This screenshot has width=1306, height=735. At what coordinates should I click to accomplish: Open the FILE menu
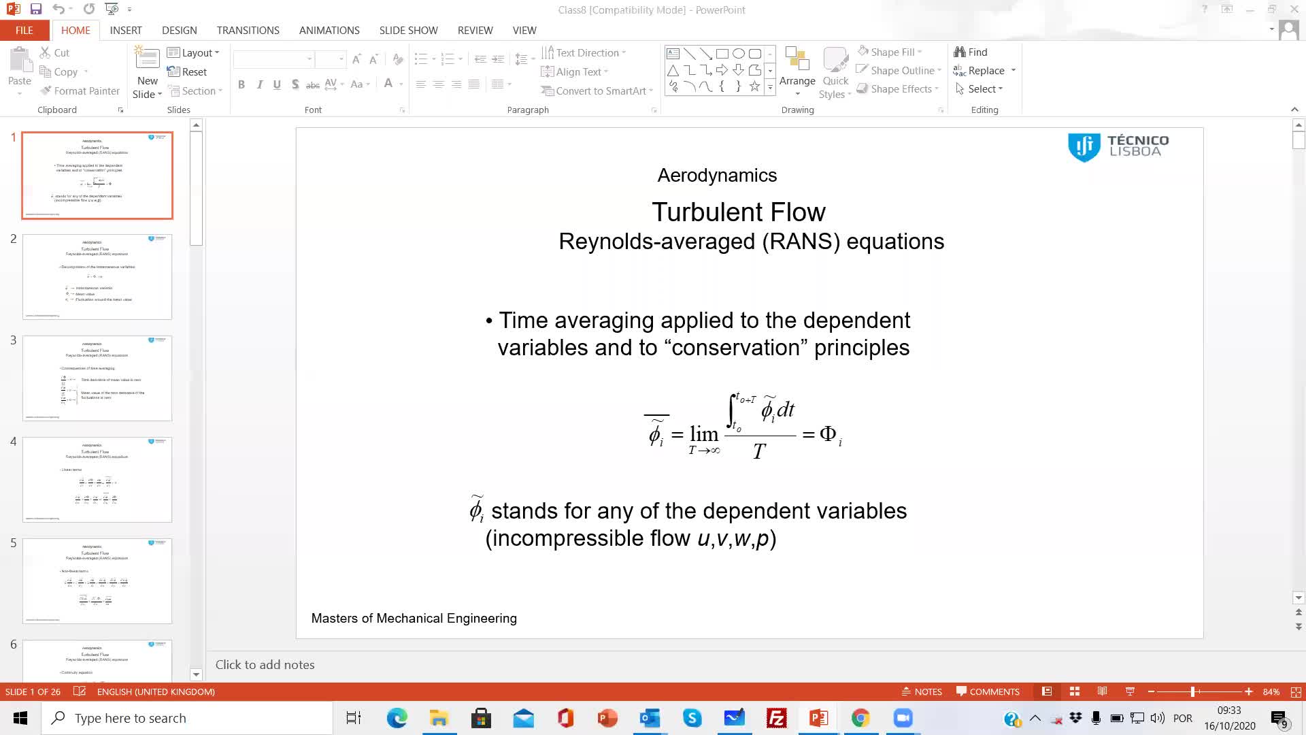pyautogui.click(x=24, y=30)
